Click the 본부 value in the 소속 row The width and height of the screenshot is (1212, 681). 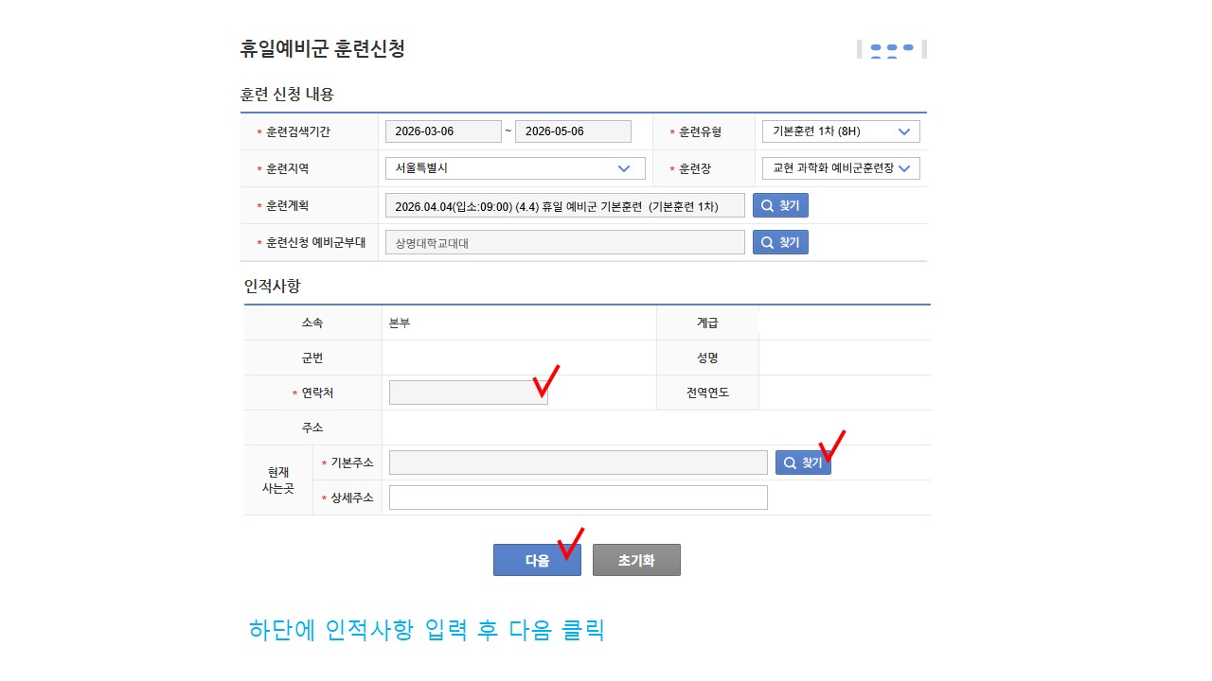tap(400, 323)
